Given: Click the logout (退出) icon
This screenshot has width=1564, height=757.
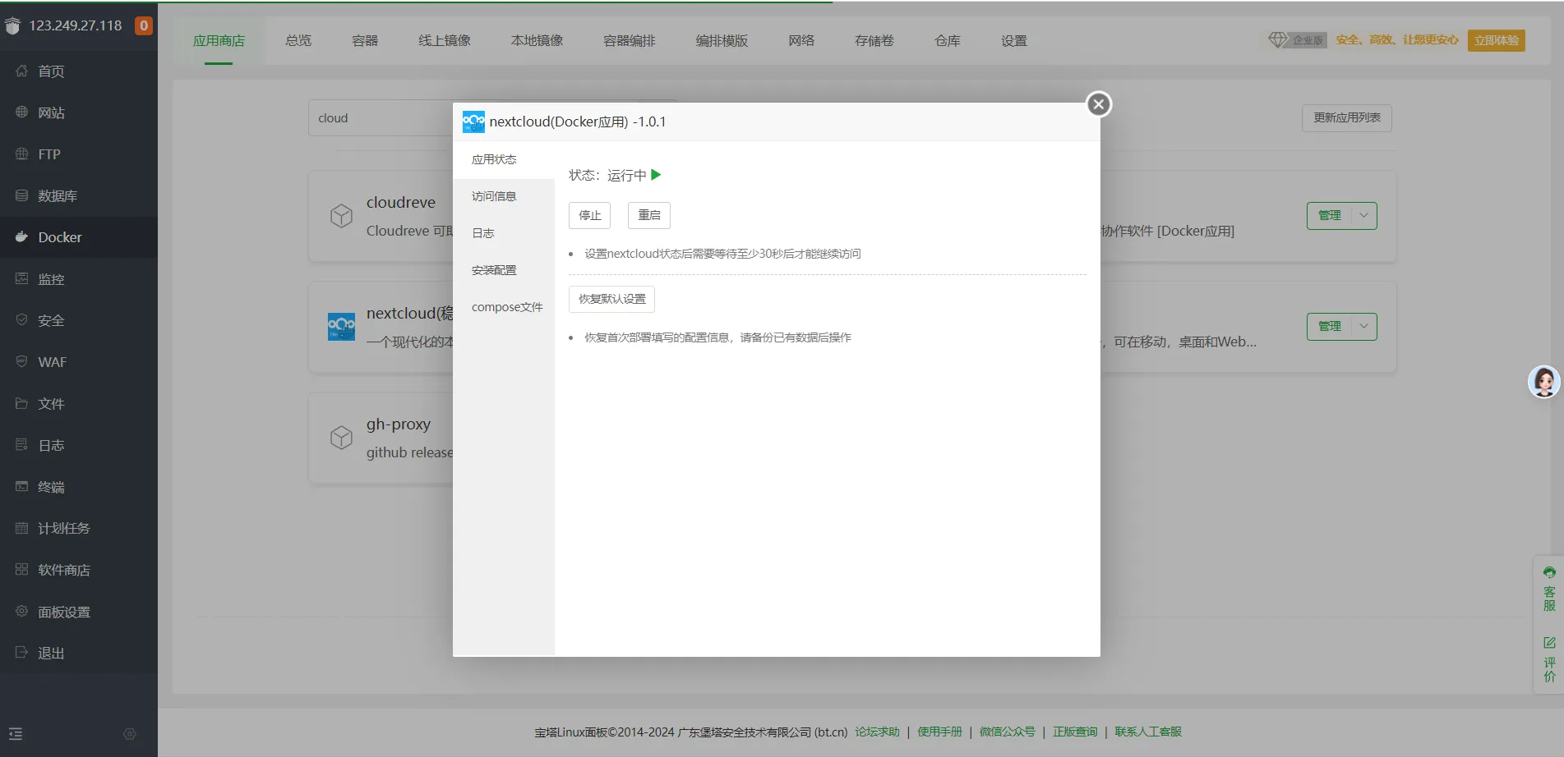Looking at the screenshot, I should (21, 653).
